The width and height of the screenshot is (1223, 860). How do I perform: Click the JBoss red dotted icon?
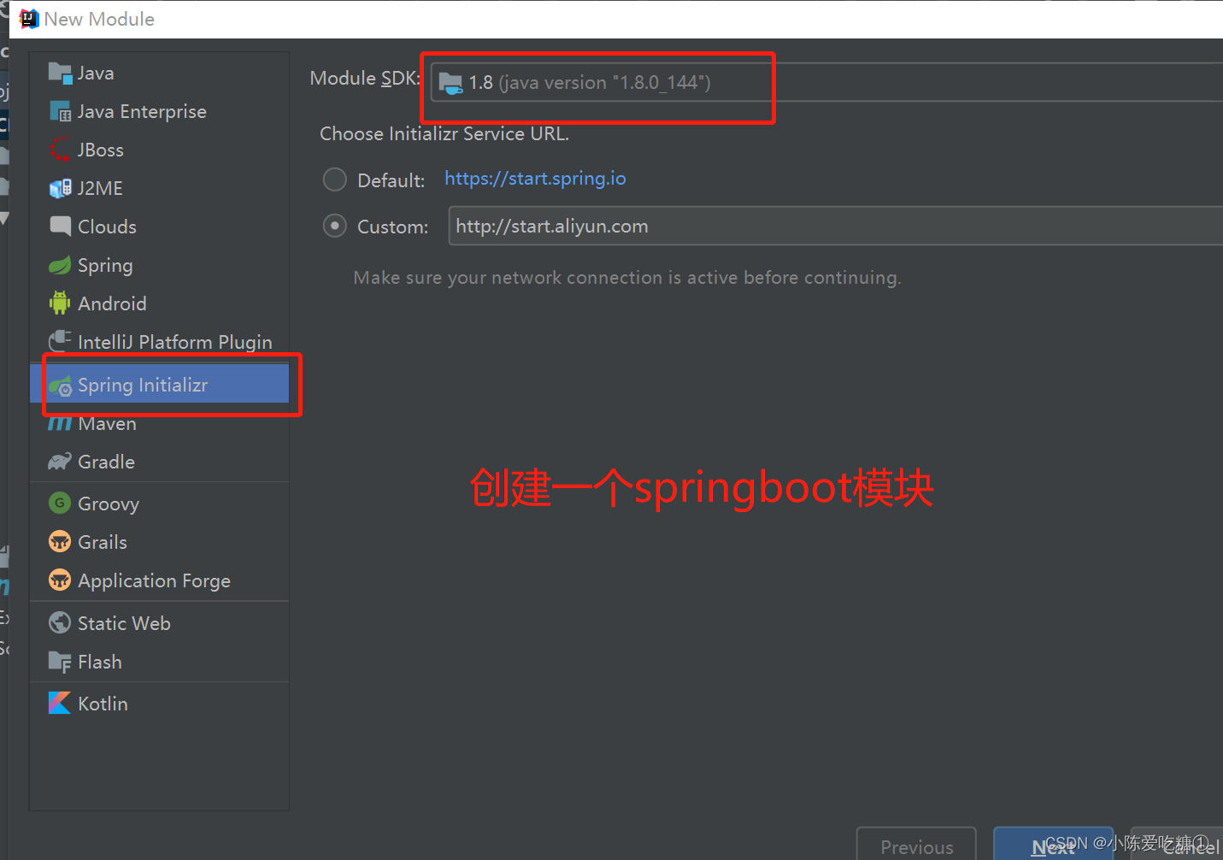pyautogui.click(x=60, y=150)
